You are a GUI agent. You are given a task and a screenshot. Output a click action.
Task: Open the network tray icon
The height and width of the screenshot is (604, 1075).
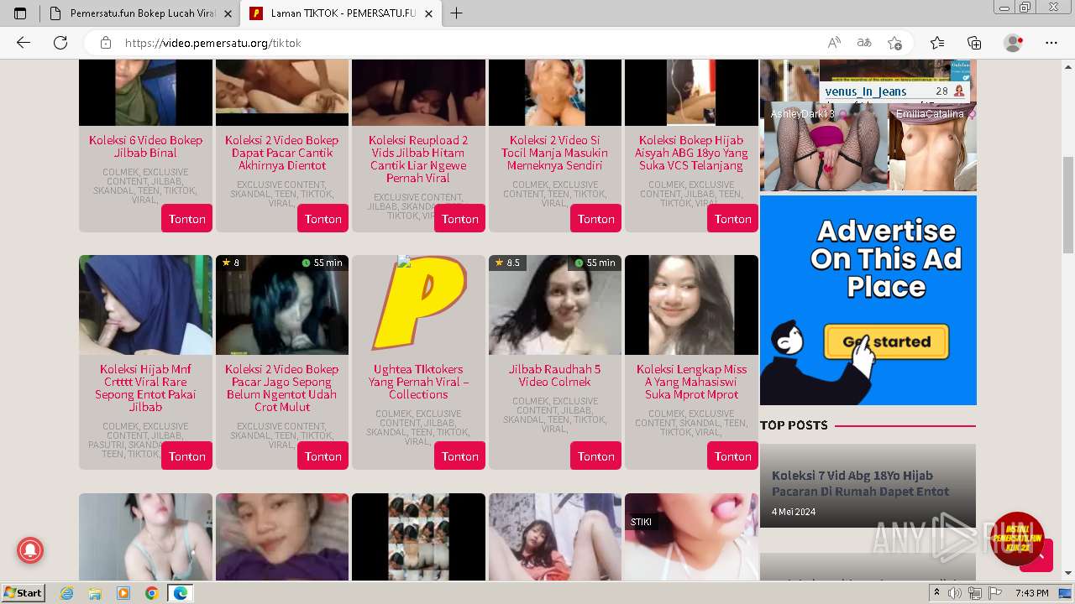(975, 593)
